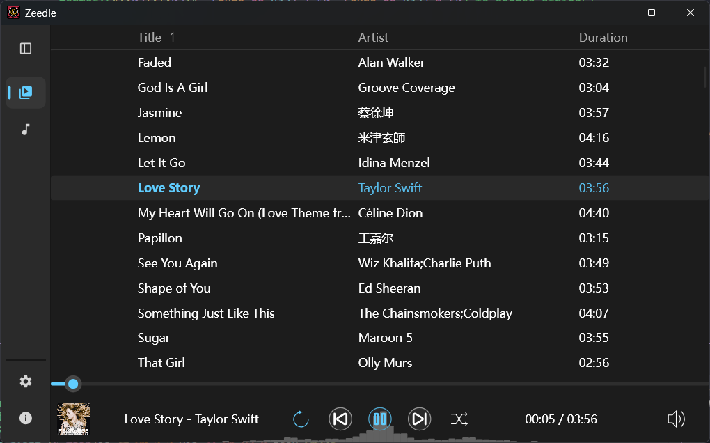Close the Zeedle window
Viewport: 710px width, 443px height.
click(x=690, y=13)
